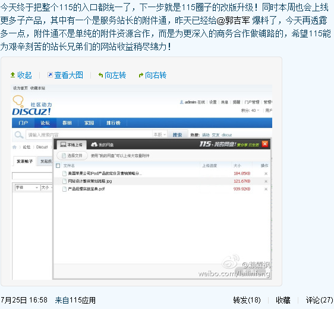Select the 群组 navigation tab
This screenshot has height=309, width=334.
pyautogui.click(x=67, y=123)
